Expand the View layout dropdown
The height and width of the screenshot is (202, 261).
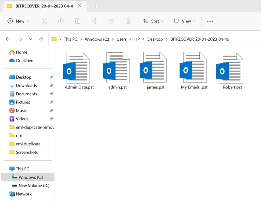(185, 21)
